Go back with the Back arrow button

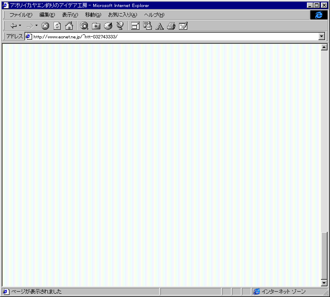pyautogui.click(x=14, y=26)
